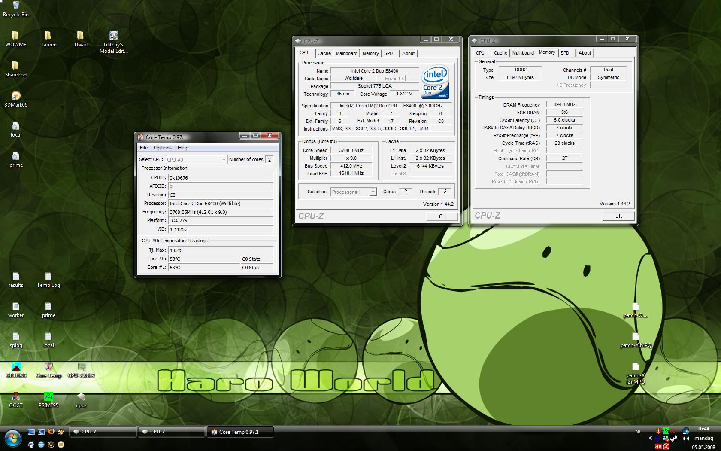This screenshot has height=451, width=721.
Task: Open the Select CPU dropdown in Core Temp
Action: [x=196, y=160]
